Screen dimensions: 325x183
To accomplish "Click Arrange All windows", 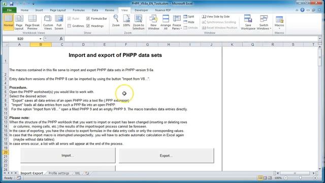I will [166, 22].
